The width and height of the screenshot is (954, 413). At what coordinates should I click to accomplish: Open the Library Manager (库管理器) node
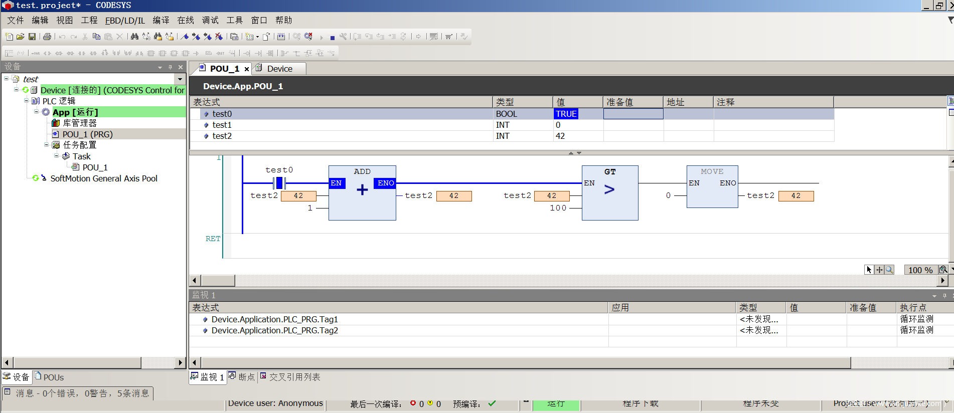coord(79,123)
